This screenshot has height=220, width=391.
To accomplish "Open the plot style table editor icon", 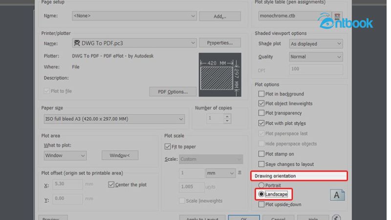I will pyautogui.click(x=337, y=16).
